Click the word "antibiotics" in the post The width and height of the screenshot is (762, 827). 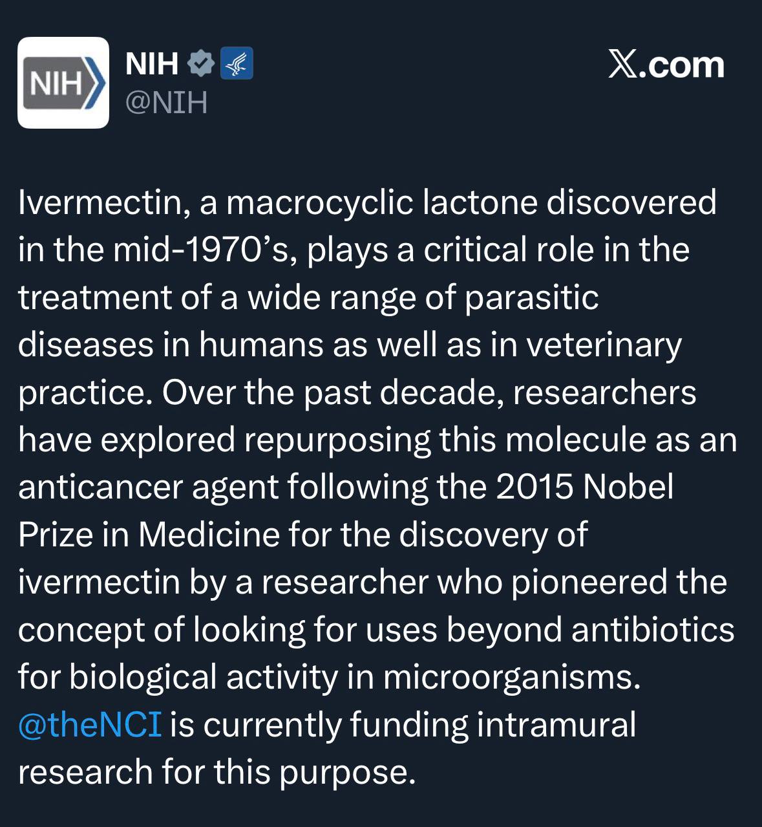click(x=653, y=629)
